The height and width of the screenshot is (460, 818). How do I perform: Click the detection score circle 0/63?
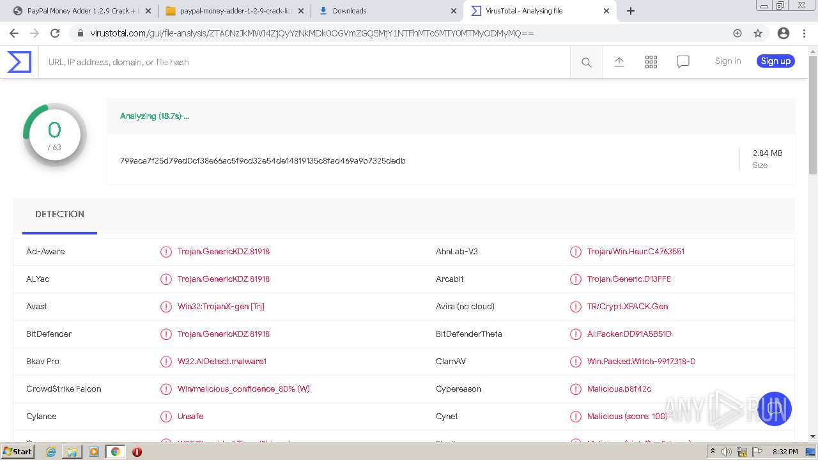pyautogui.click(x=55, y=135)
